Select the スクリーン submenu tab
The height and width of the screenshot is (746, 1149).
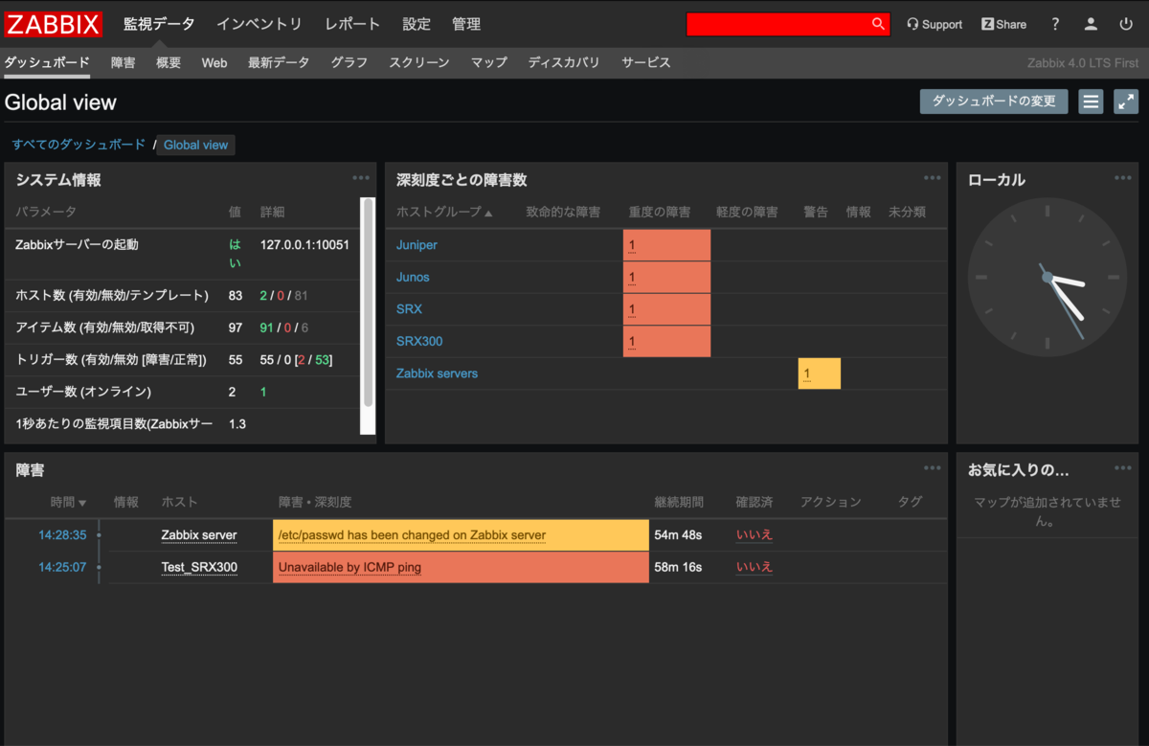tap(419, 62)
